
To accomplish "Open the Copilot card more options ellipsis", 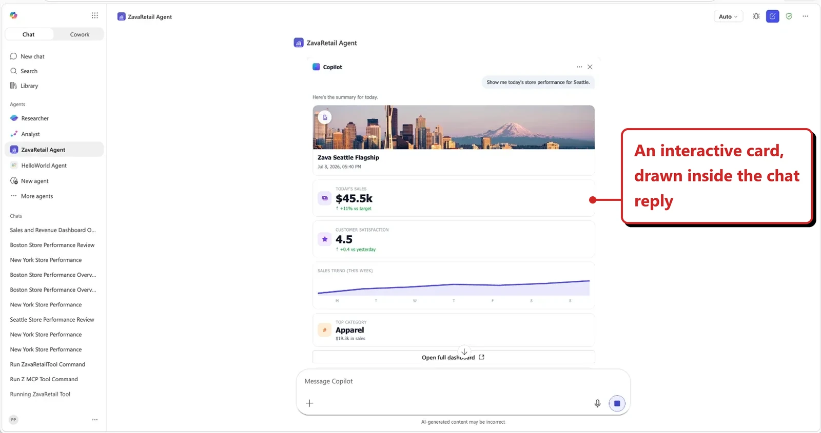I will pyautogui.click(x=579, y=67).
